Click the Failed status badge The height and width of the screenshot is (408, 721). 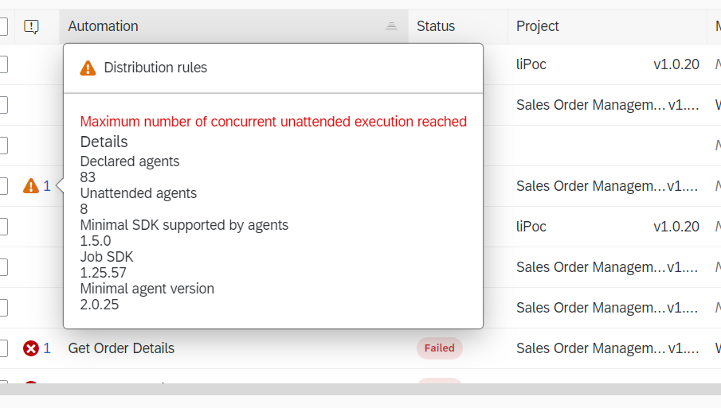click(439, 348)
